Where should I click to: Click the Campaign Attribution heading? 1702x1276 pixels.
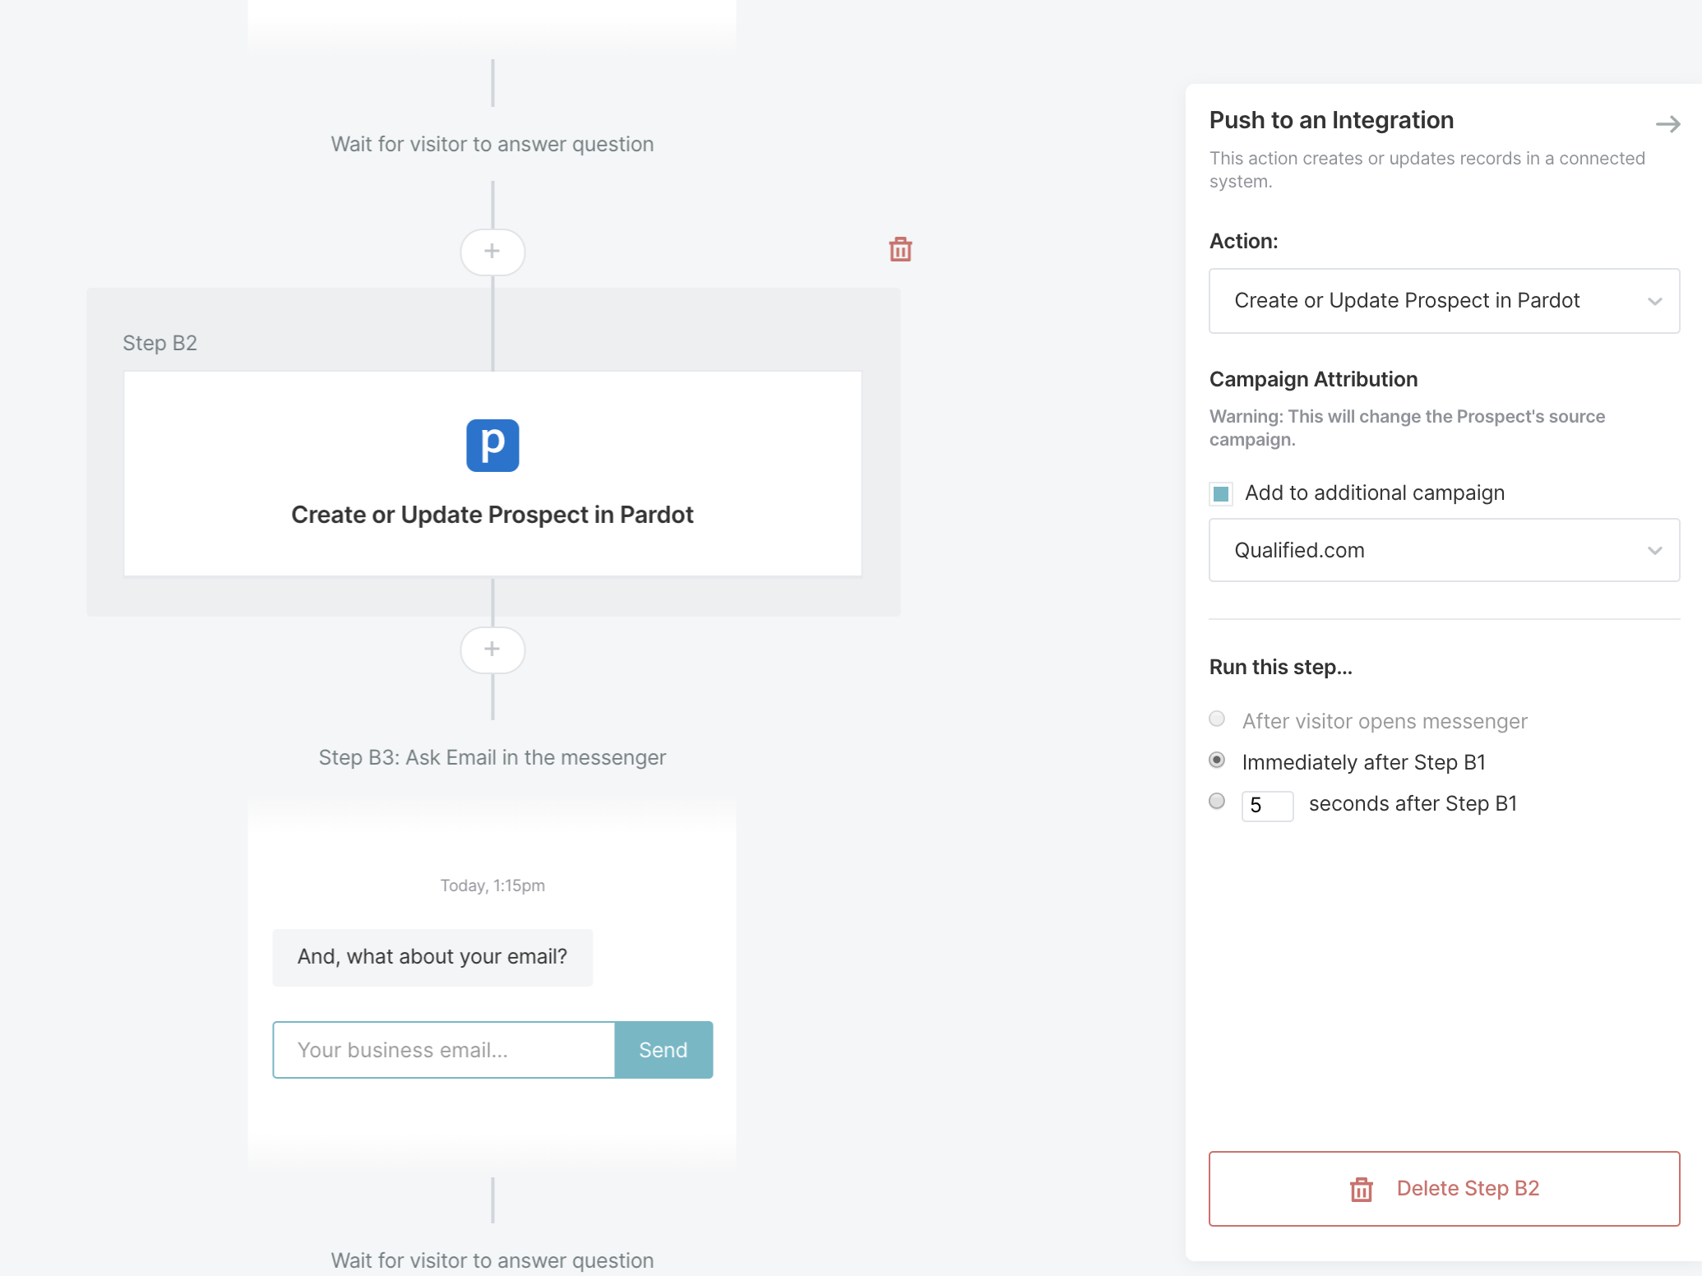pos(1313,379)
